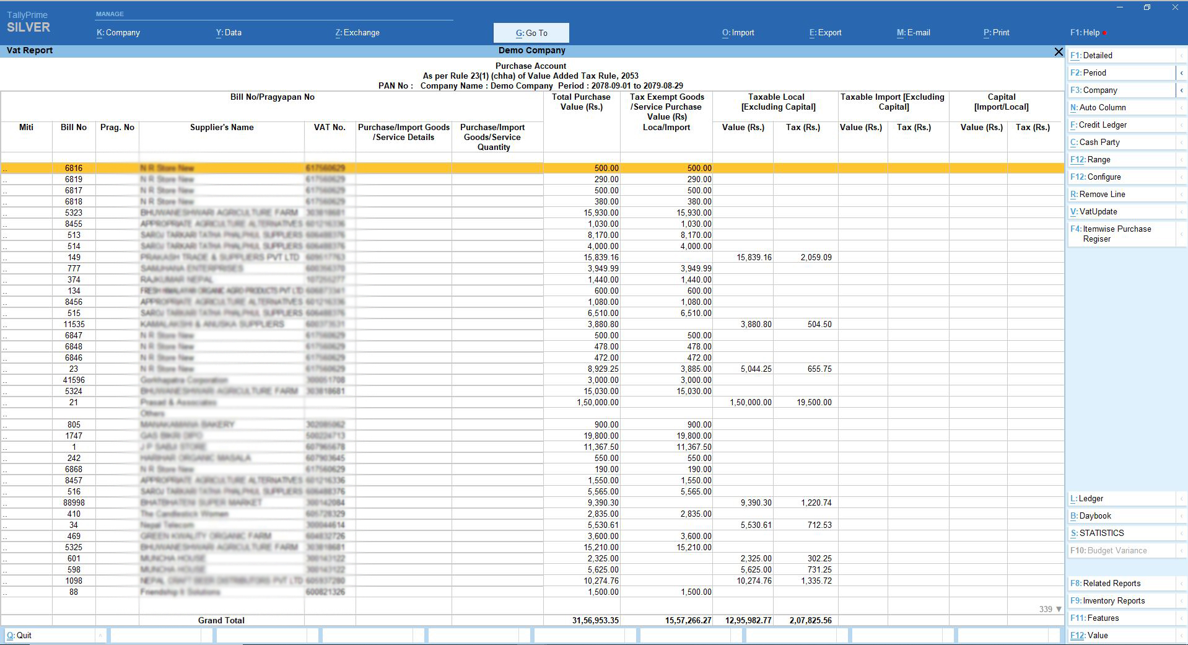Open F4: Itemwise Purchase Register
This screenshot has width=1188, height=645.
(x=1121, y=234)
